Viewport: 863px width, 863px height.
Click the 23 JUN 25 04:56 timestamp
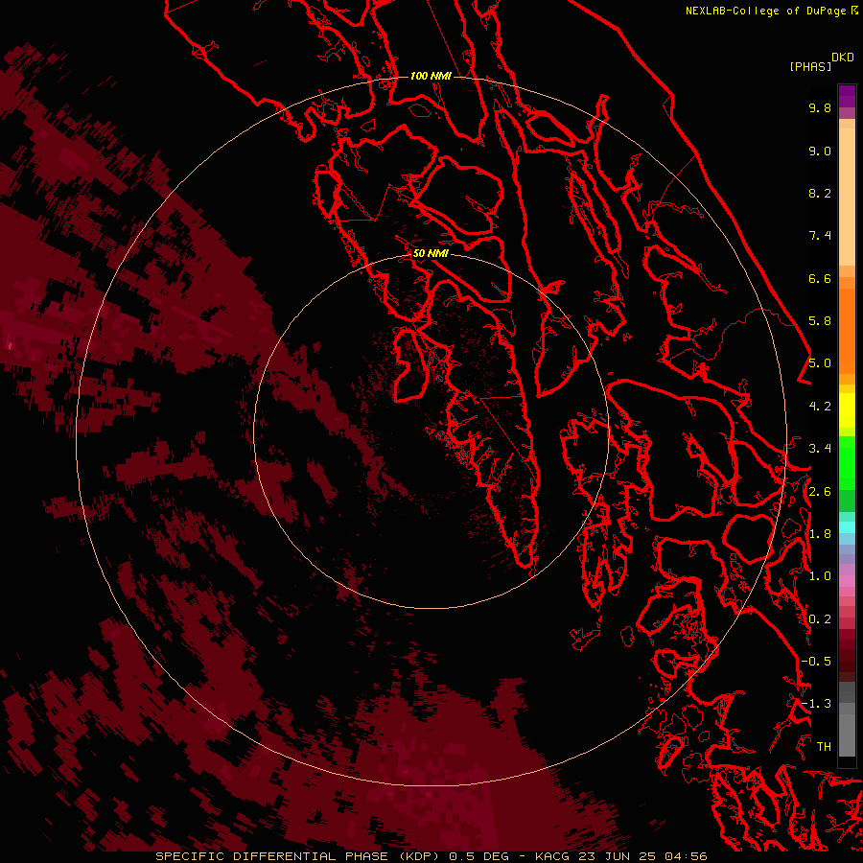pos(642,856)
